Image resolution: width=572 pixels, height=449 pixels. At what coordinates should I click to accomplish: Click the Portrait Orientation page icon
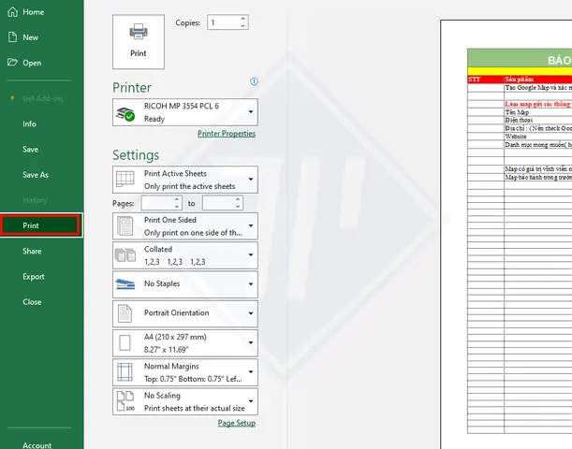coord(125,313)
